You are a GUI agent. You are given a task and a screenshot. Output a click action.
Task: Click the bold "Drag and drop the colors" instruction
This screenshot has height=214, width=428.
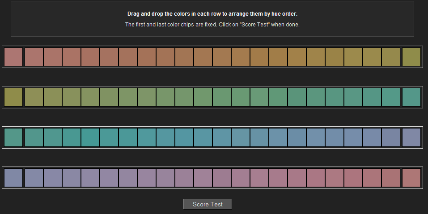pos(212,14)
